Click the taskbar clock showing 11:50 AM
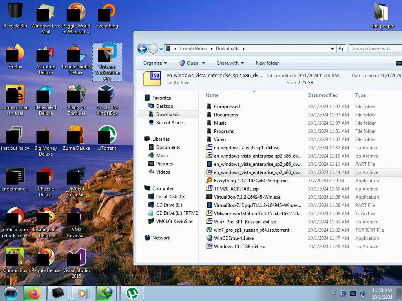This screenshot has width=402, height=301. 382,294
